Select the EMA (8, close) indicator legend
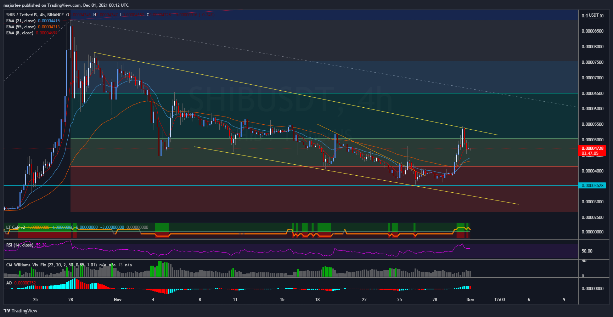 tap(19, 33)
